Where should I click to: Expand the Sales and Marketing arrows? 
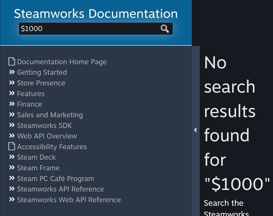point(12,115)
